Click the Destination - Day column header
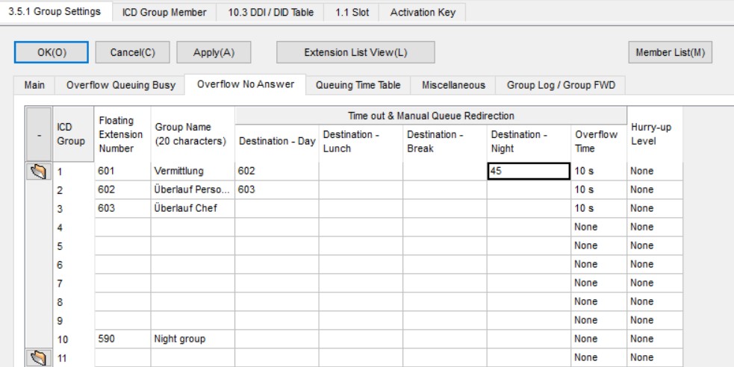This screenshot has height=367, width=734. [x=277, y=142]
